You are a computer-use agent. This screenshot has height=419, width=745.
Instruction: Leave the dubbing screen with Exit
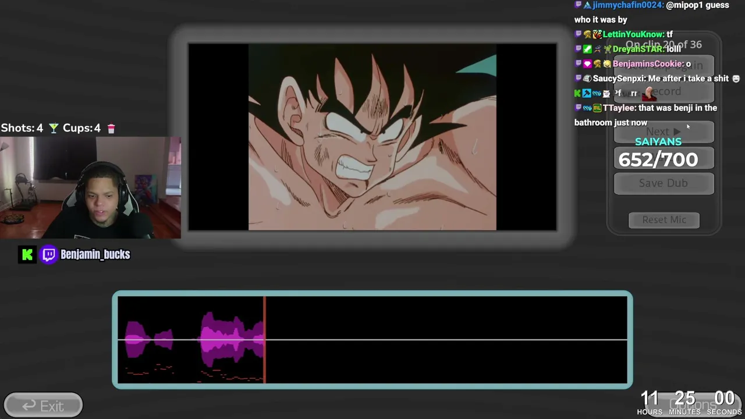(43, 406)
